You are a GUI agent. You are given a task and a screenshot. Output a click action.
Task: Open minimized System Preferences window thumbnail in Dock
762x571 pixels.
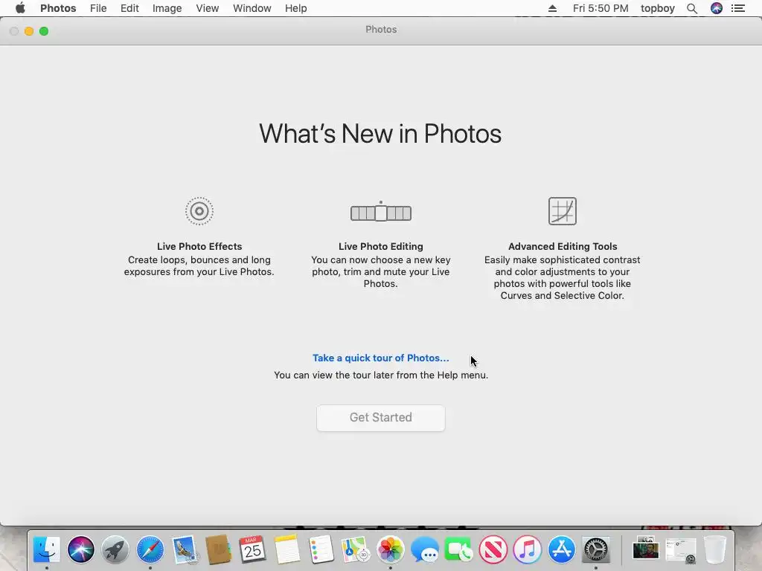pyautogui.click(x=680, y=551)
